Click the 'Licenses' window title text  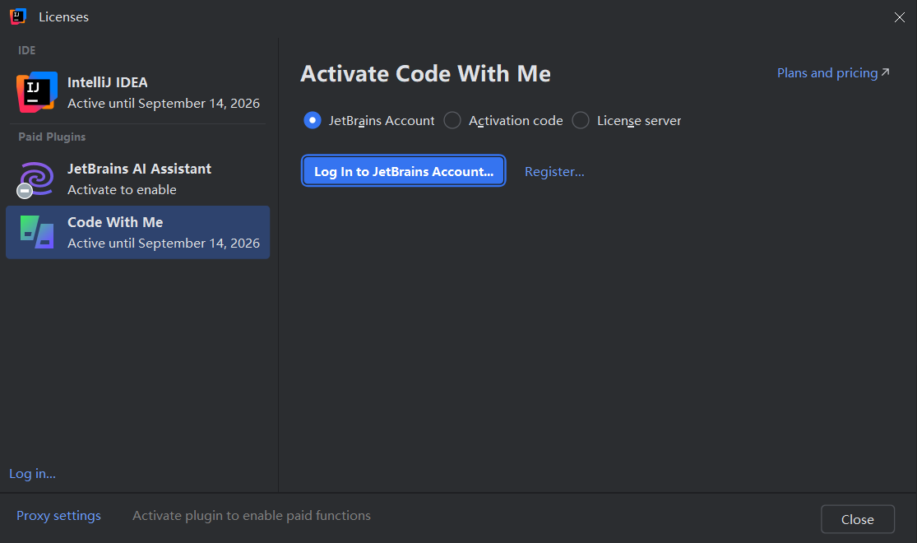point(64,17)
